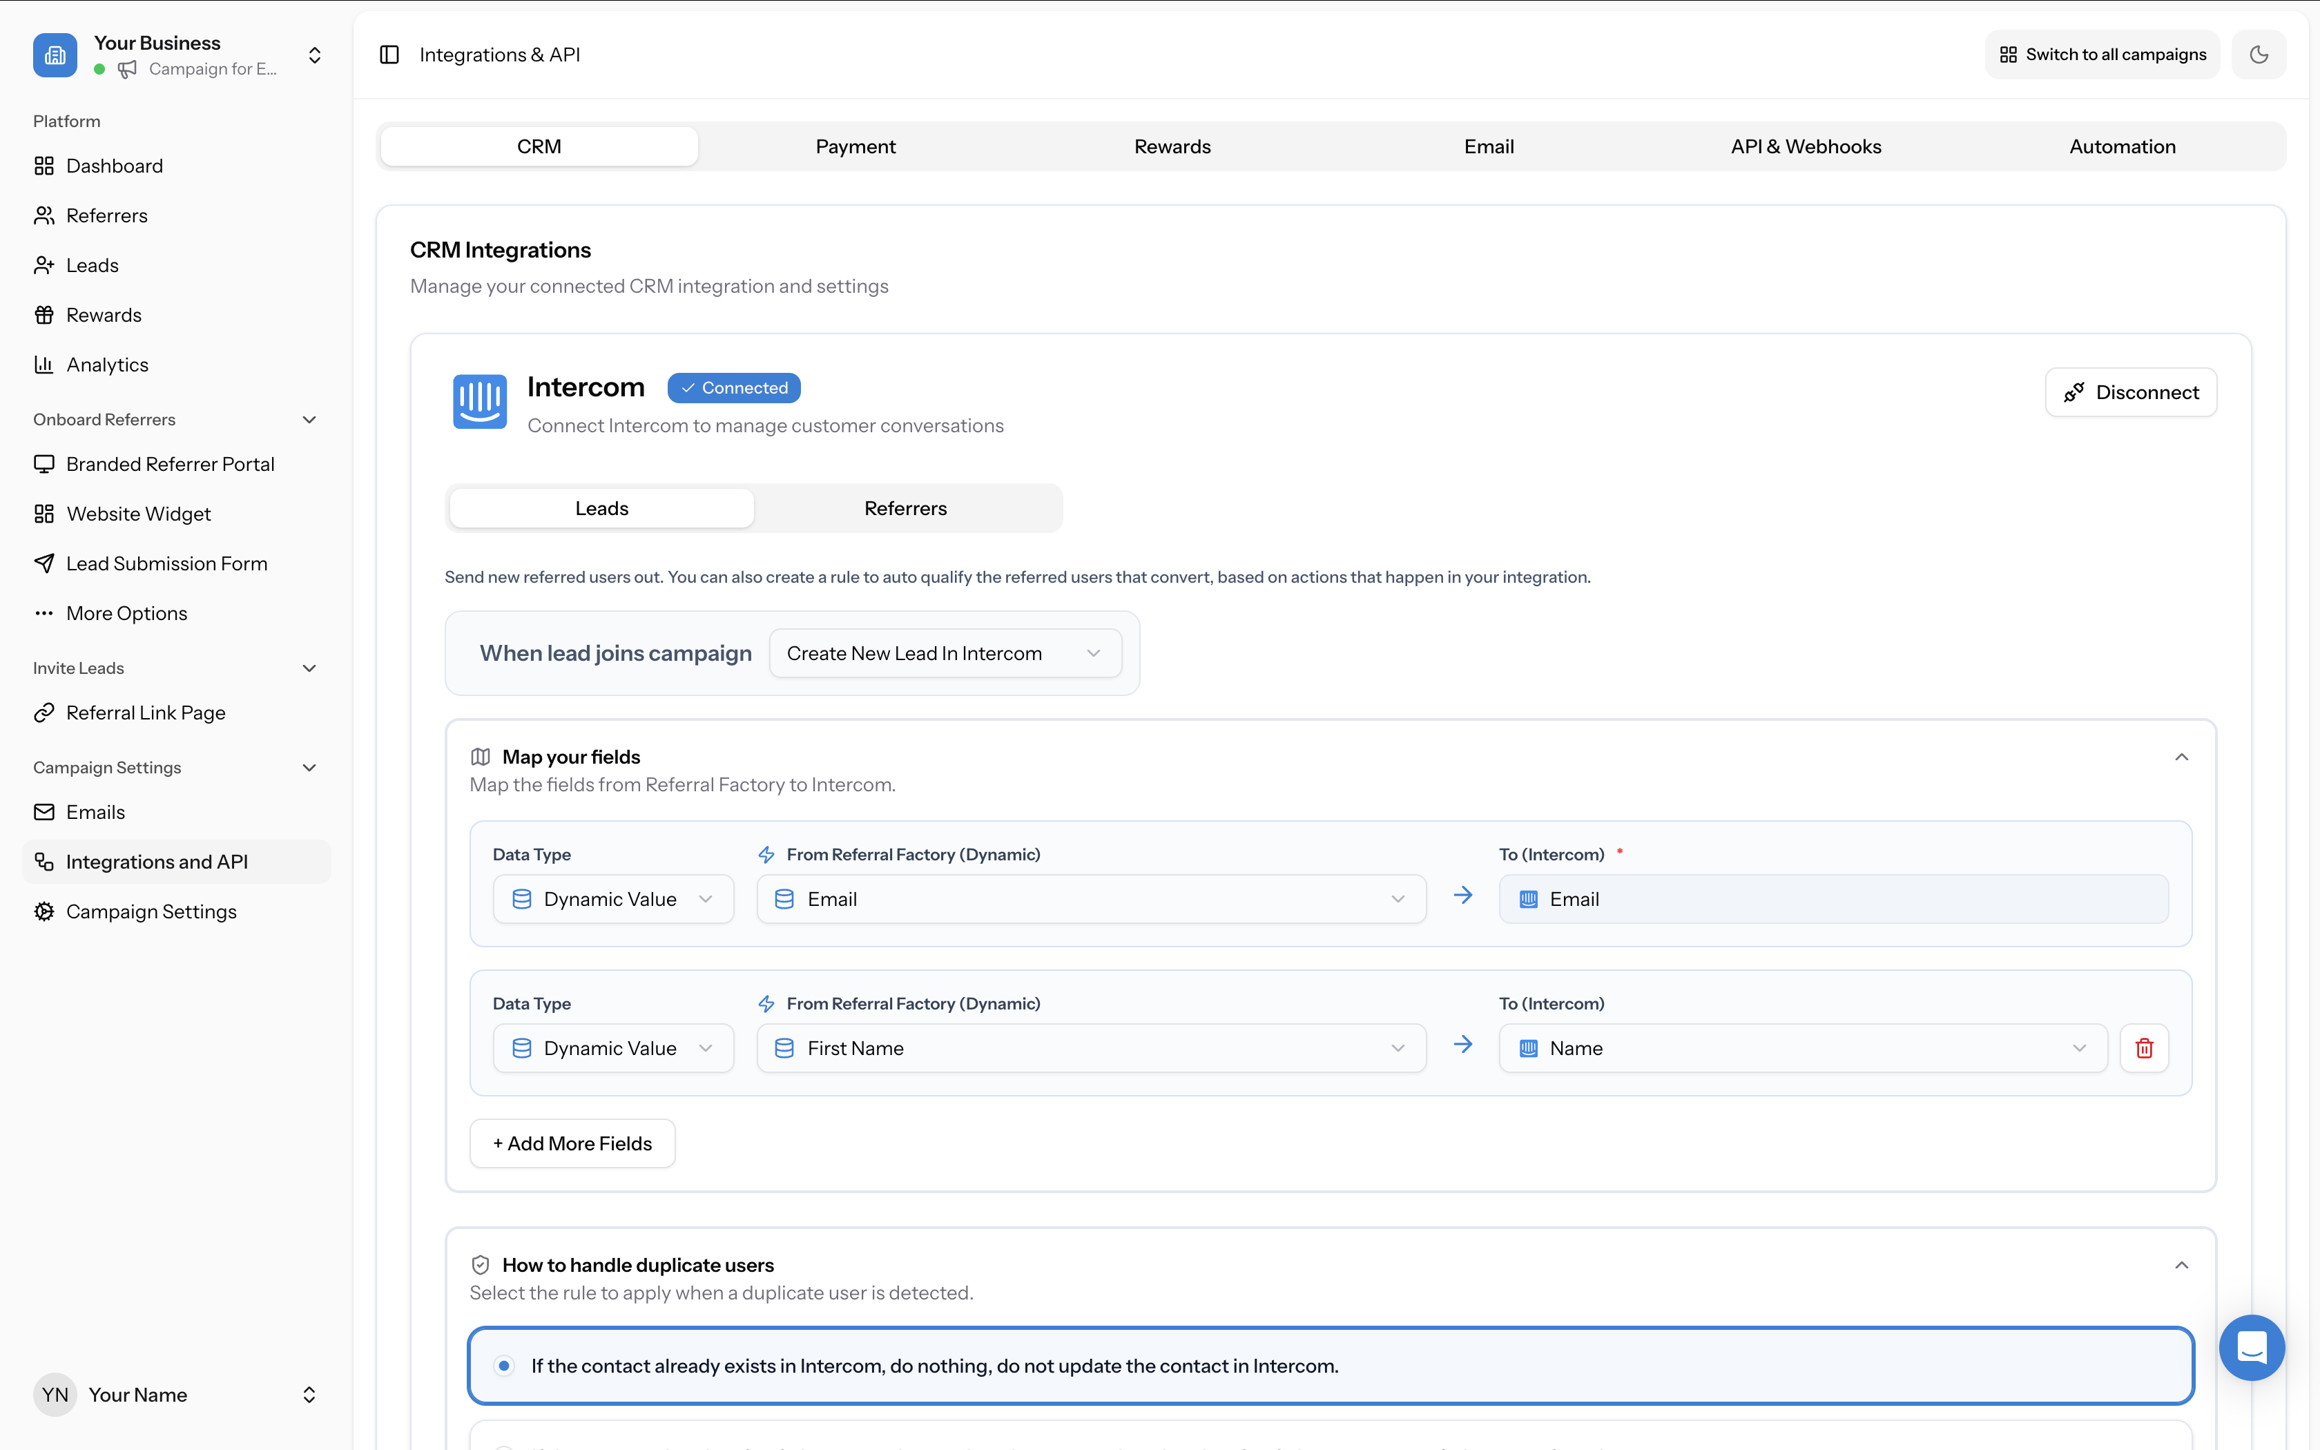Collapse the sidebar with the panel icon
This screenshot has height=1450, width=2320.
(389, 55)
